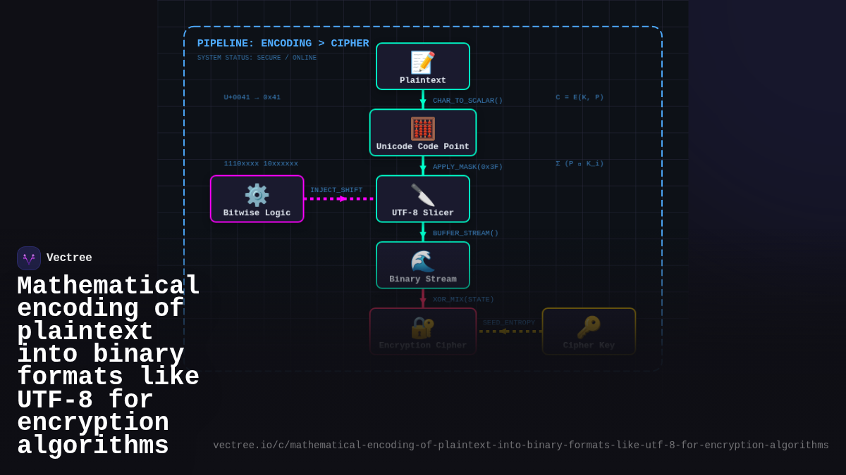The width and height of the screenshot is (846, 475).
Task: Click the Vectree logo icon
Action: tap(29, 258)
